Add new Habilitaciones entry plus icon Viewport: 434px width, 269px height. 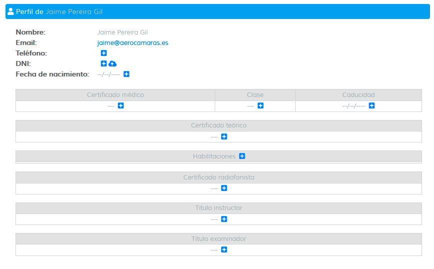[x=242, y=156]
